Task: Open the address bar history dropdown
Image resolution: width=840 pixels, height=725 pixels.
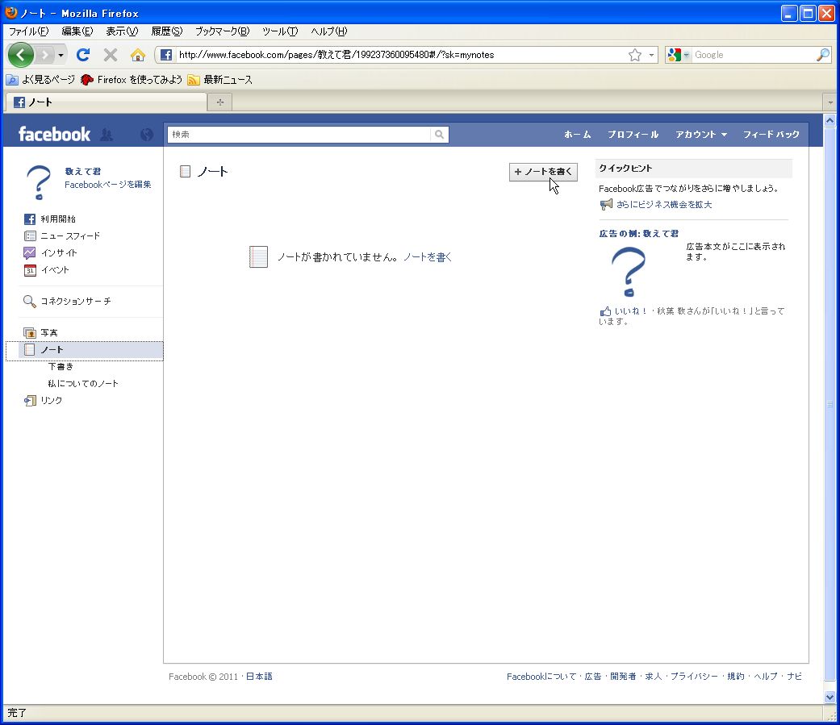Action: (651, 55)
